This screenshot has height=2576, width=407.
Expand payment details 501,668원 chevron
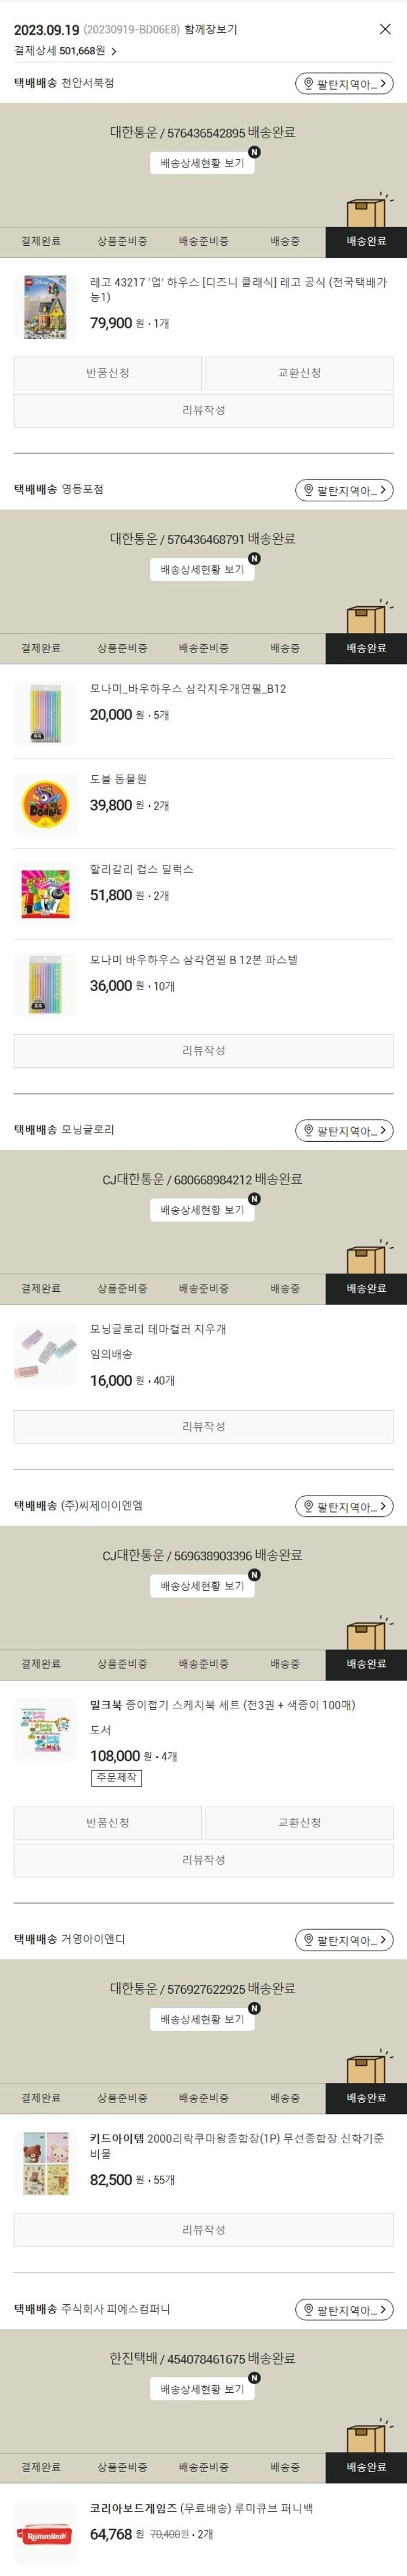(x=114, y=51)
